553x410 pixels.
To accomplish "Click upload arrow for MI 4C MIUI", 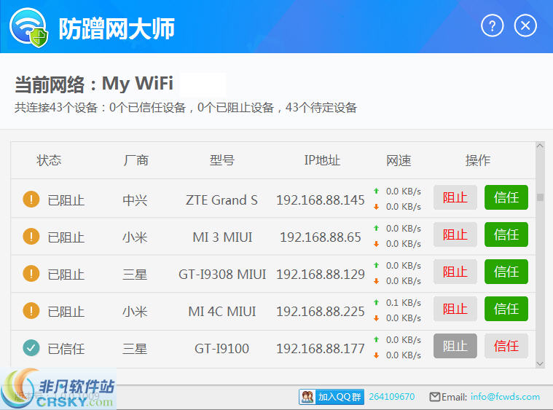I will (x=376, y=302).
